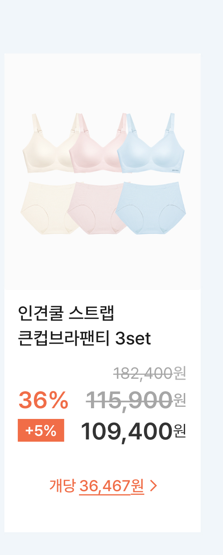This screenshot has height=555, width=223.
Task: Open the per-piece price chevron arrow
Action: 154,486
